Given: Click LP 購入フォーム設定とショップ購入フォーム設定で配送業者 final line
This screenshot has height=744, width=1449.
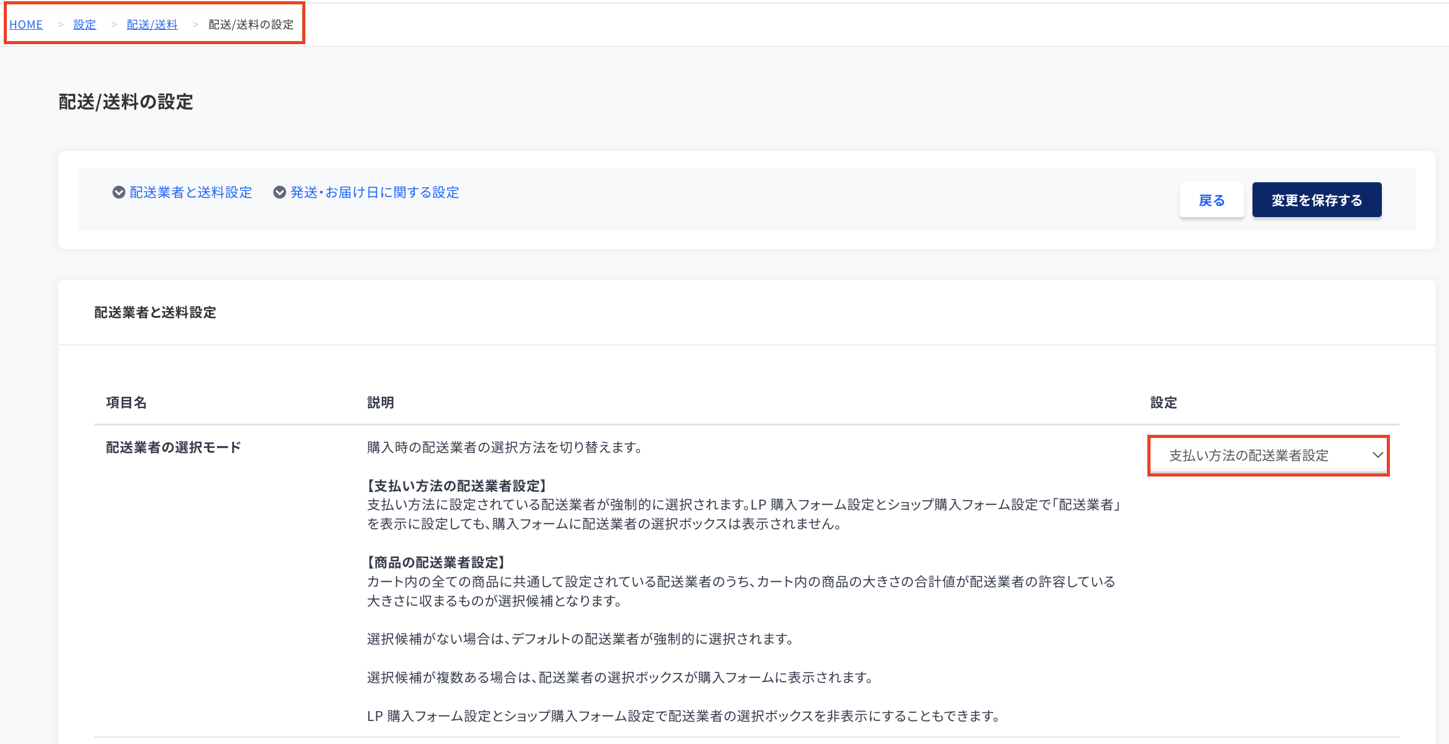Looking at the screenshot, I should tap(683, 716).
